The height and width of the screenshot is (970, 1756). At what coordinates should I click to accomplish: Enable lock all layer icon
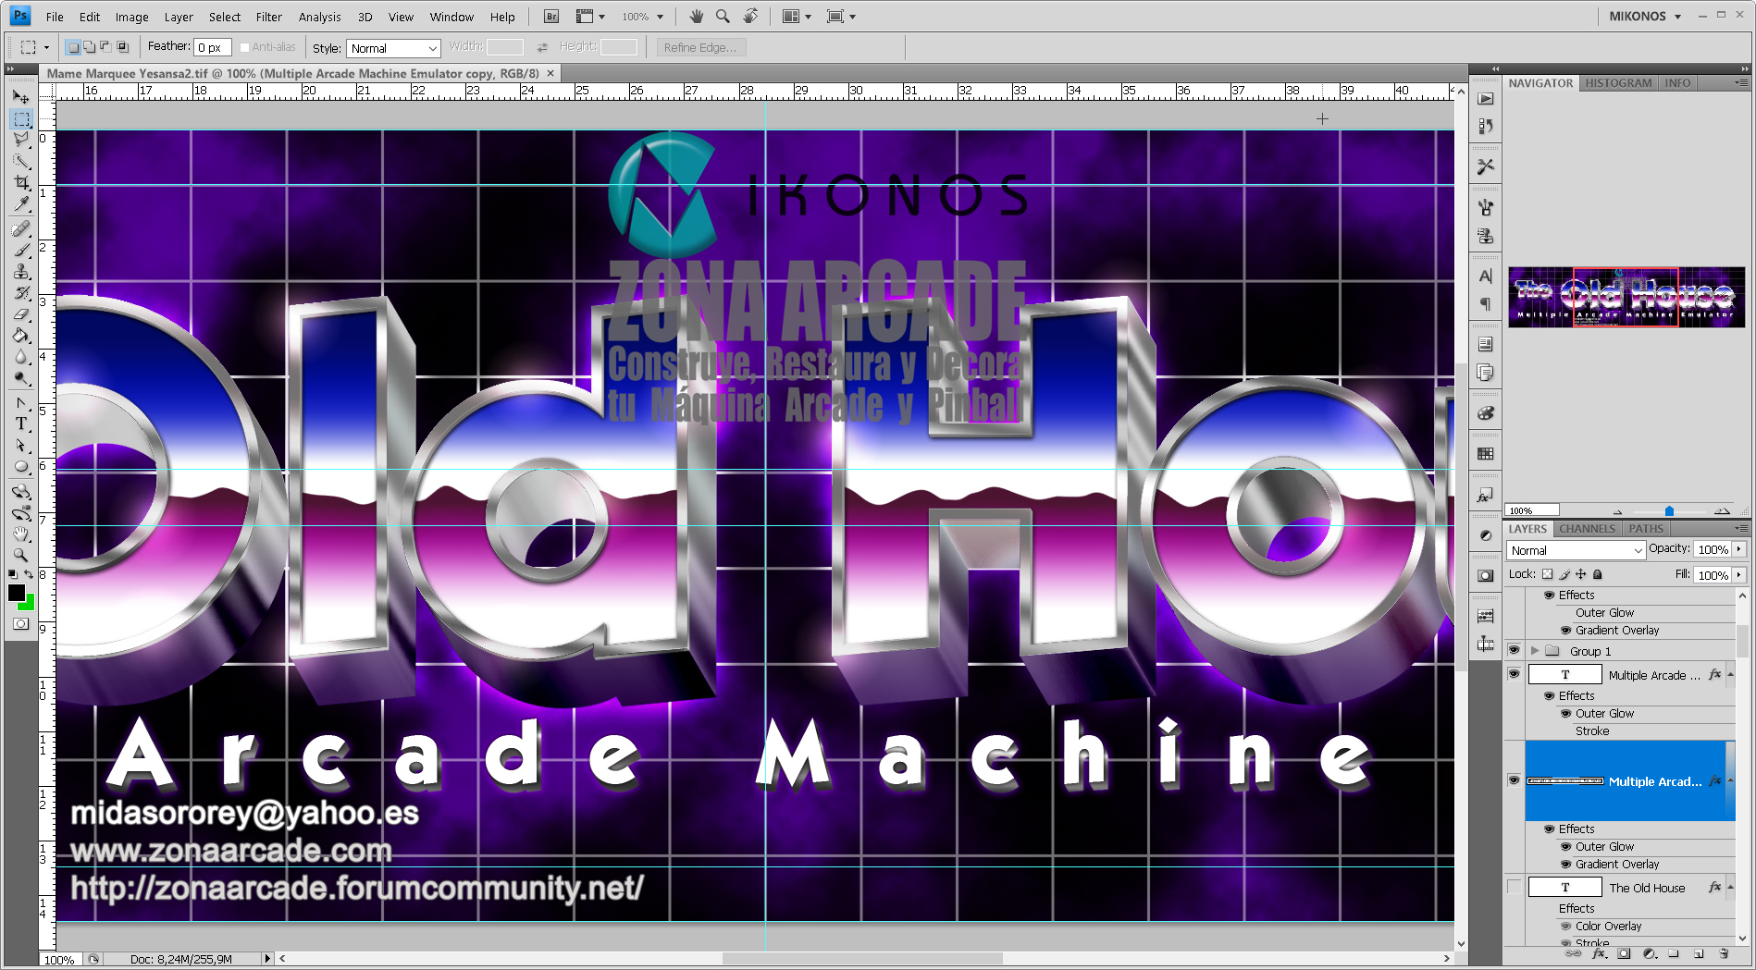[1597, 574]
